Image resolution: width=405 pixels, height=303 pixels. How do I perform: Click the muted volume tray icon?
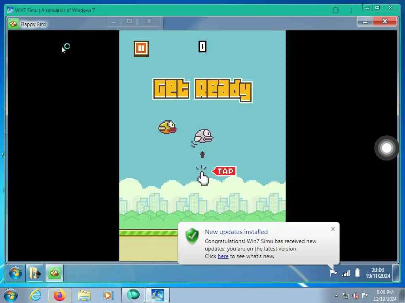[356, 296]
